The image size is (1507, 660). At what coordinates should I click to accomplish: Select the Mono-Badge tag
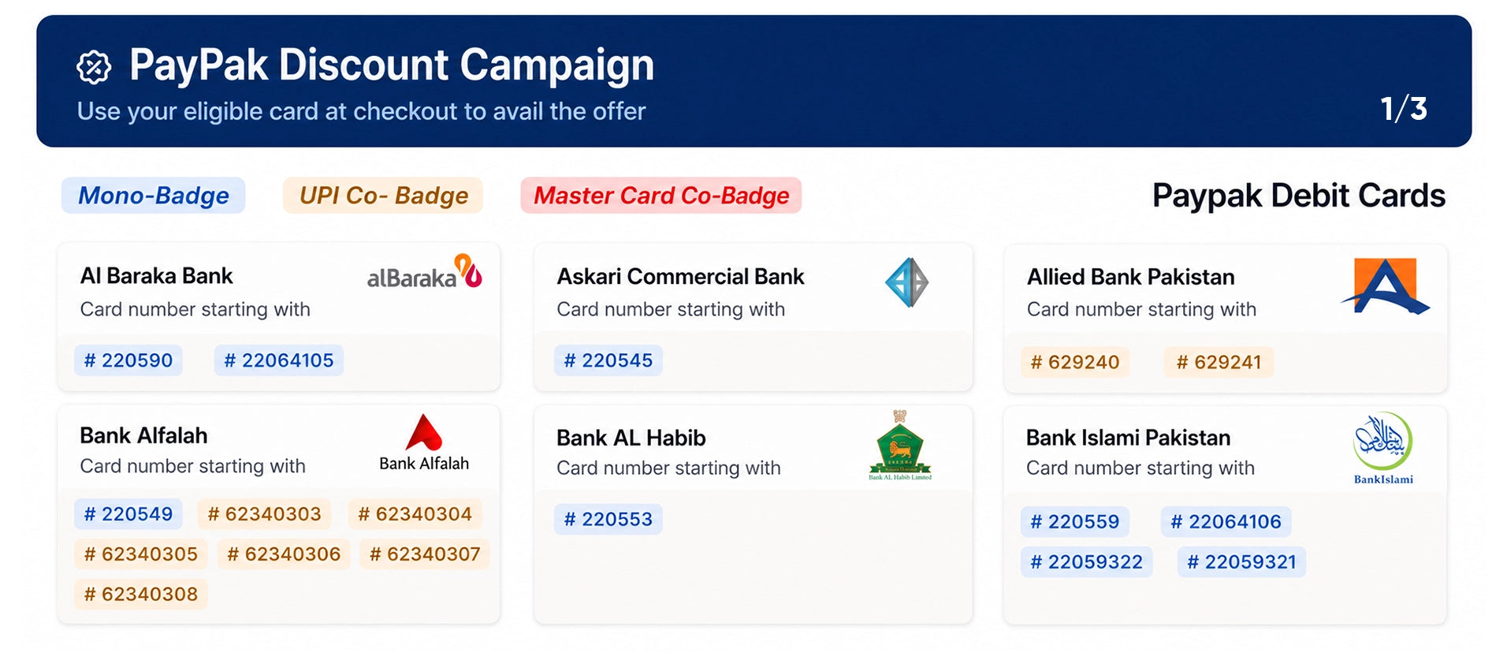(x=154, y=196)
